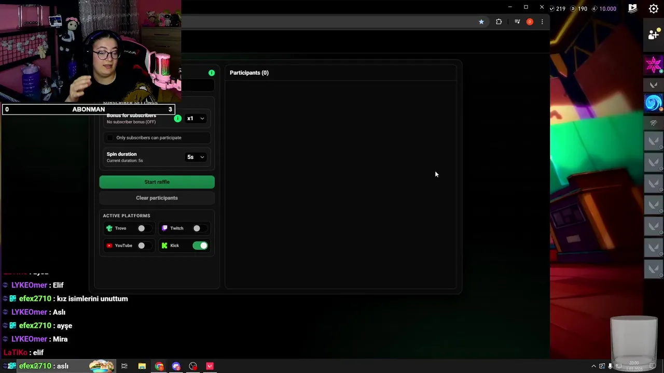Click the Valorant Points 219 balance
The image size is (664, 373).
(x=558, y=8)
